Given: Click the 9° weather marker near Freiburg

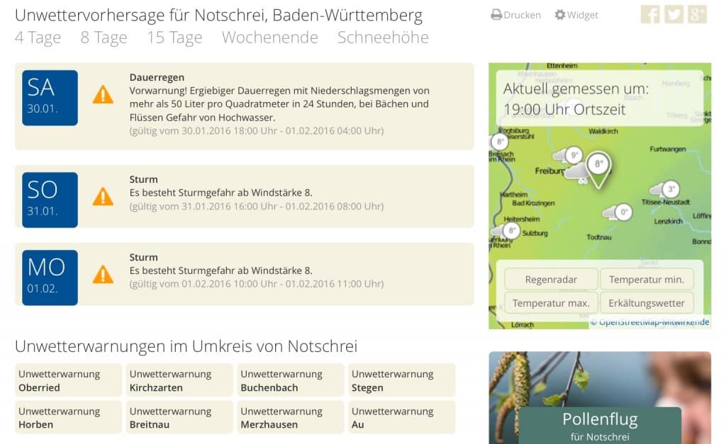Looking at the screenshot, I should pos(574,155).
